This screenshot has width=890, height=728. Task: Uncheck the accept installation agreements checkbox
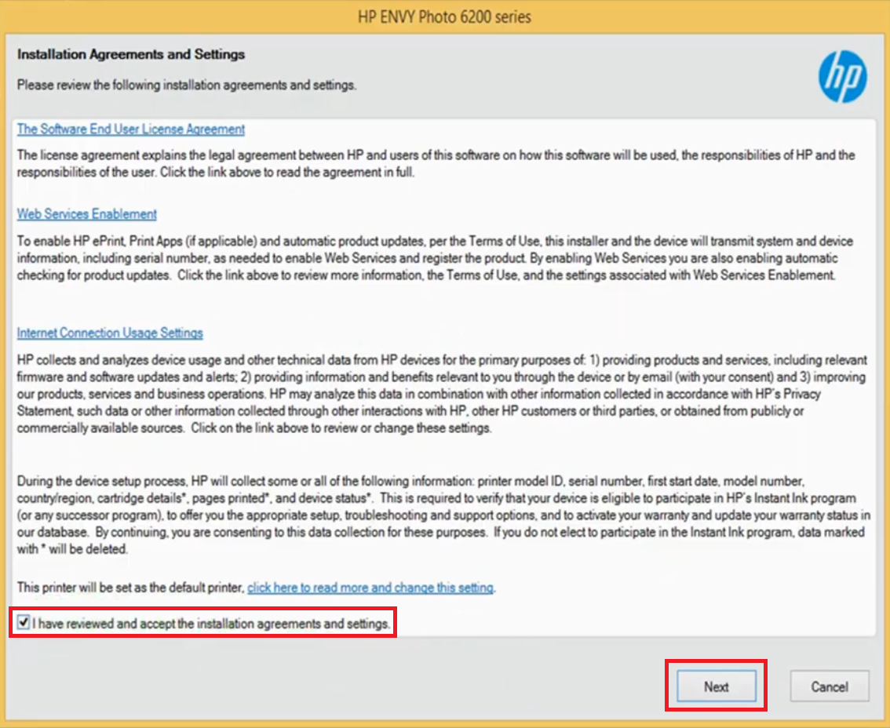[24, 622]
